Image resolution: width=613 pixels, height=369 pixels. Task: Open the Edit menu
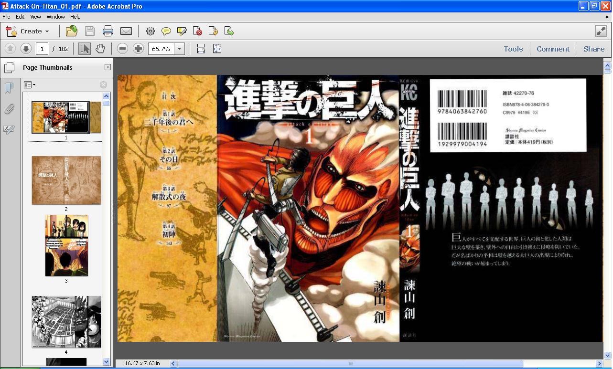[20, 17]
